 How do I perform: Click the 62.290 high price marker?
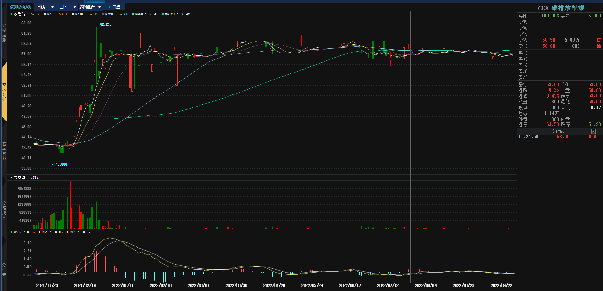coord(104,24)
